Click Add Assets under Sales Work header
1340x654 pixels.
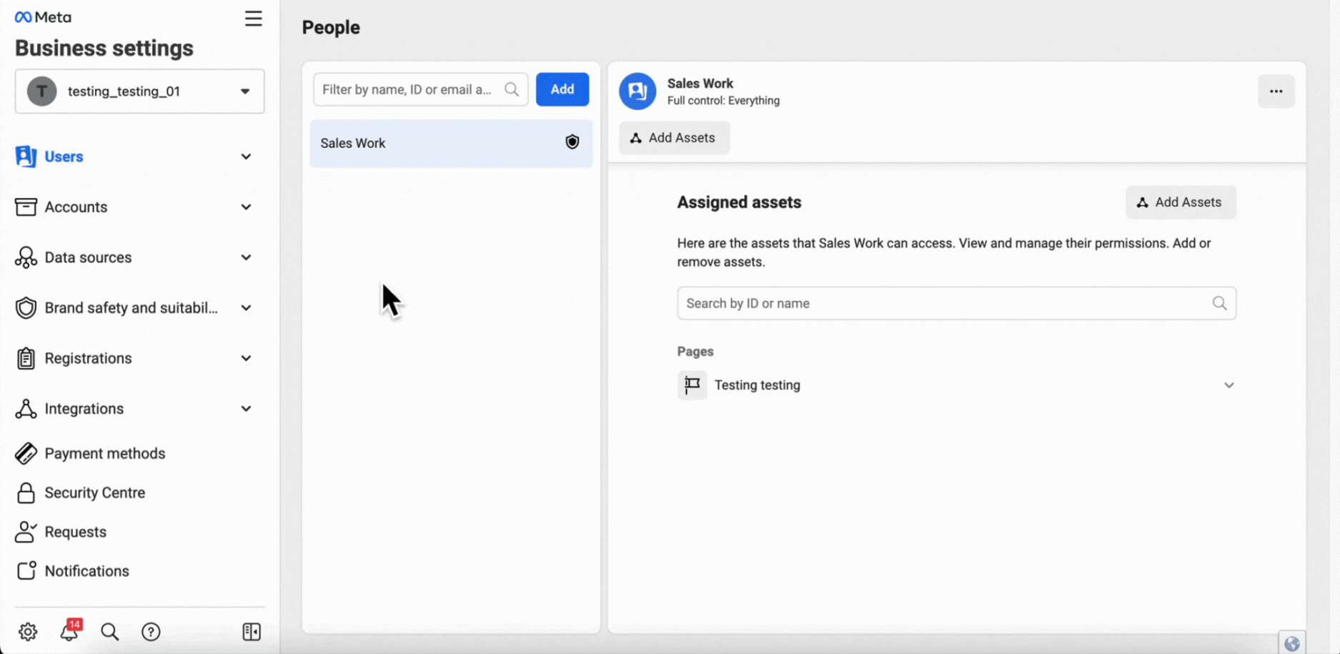674,138
